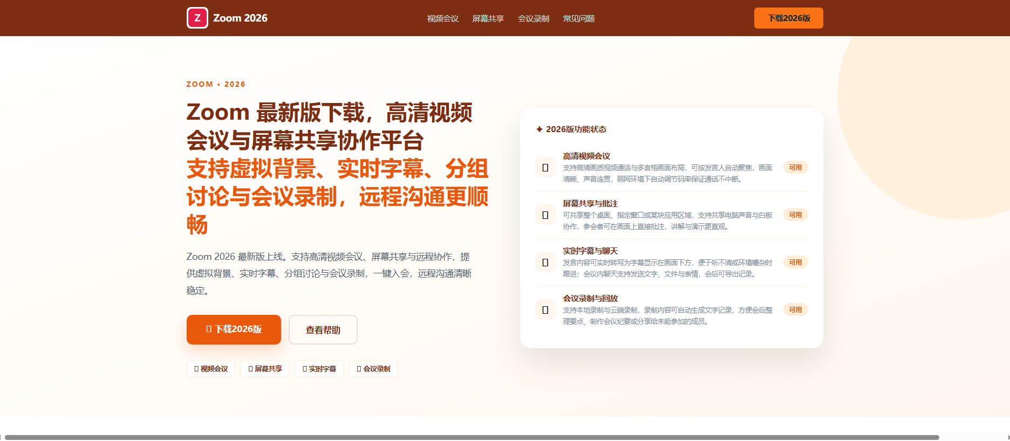Open 视频会议 in the top navigation
This screenshot has width=1010, height=441.
(443, 18)
